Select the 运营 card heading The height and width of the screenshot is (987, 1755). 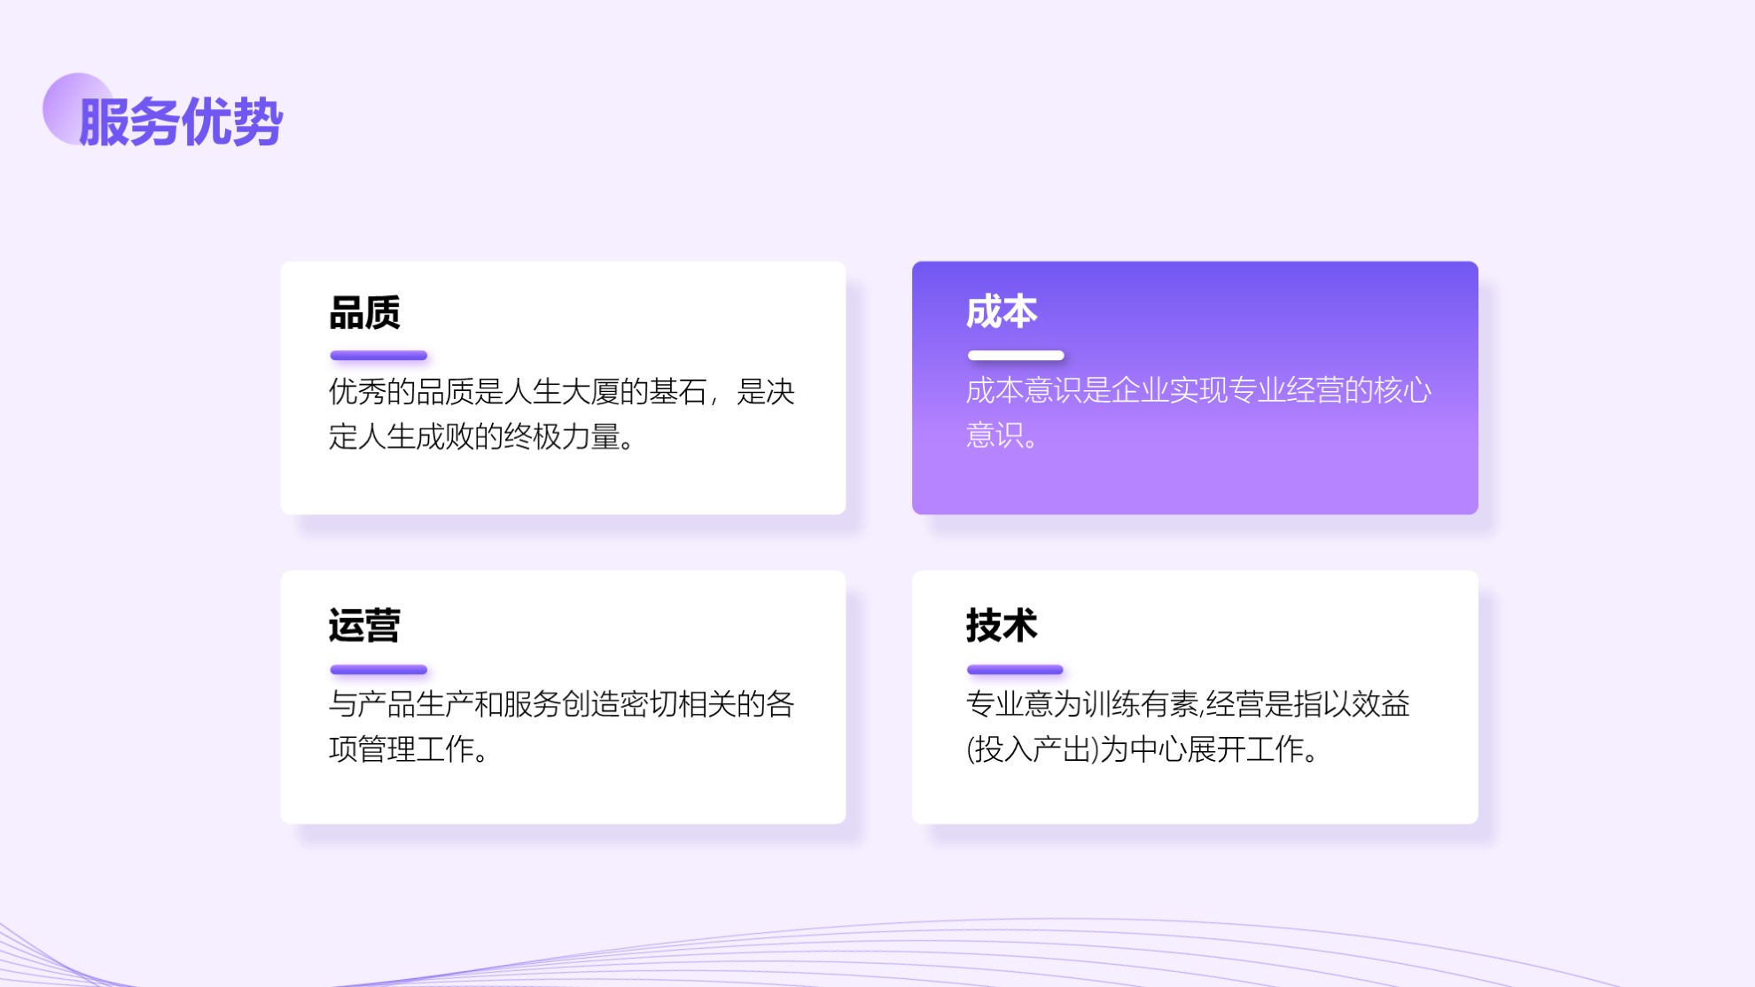point(364,625)
